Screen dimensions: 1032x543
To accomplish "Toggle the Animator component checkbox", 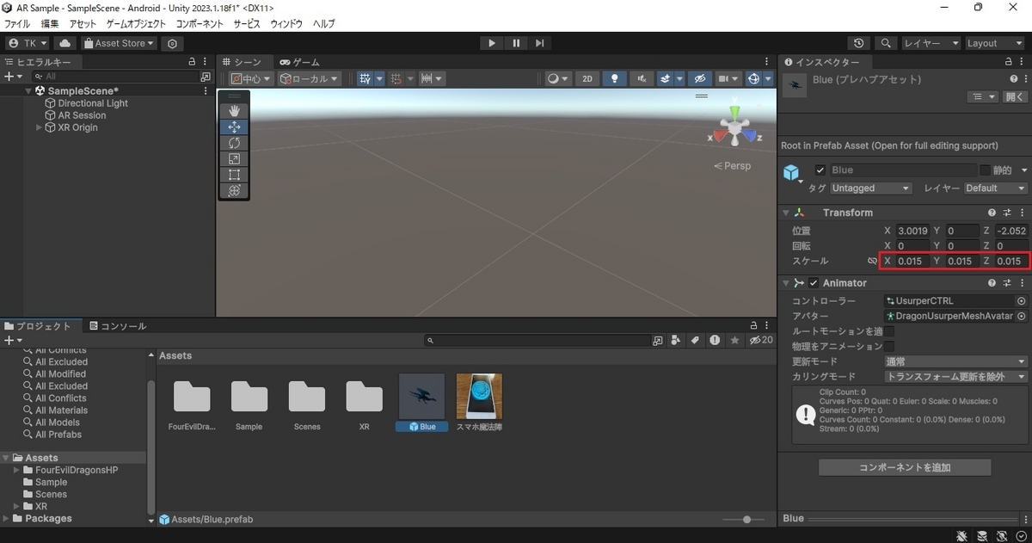I will (x=814, y=283).
